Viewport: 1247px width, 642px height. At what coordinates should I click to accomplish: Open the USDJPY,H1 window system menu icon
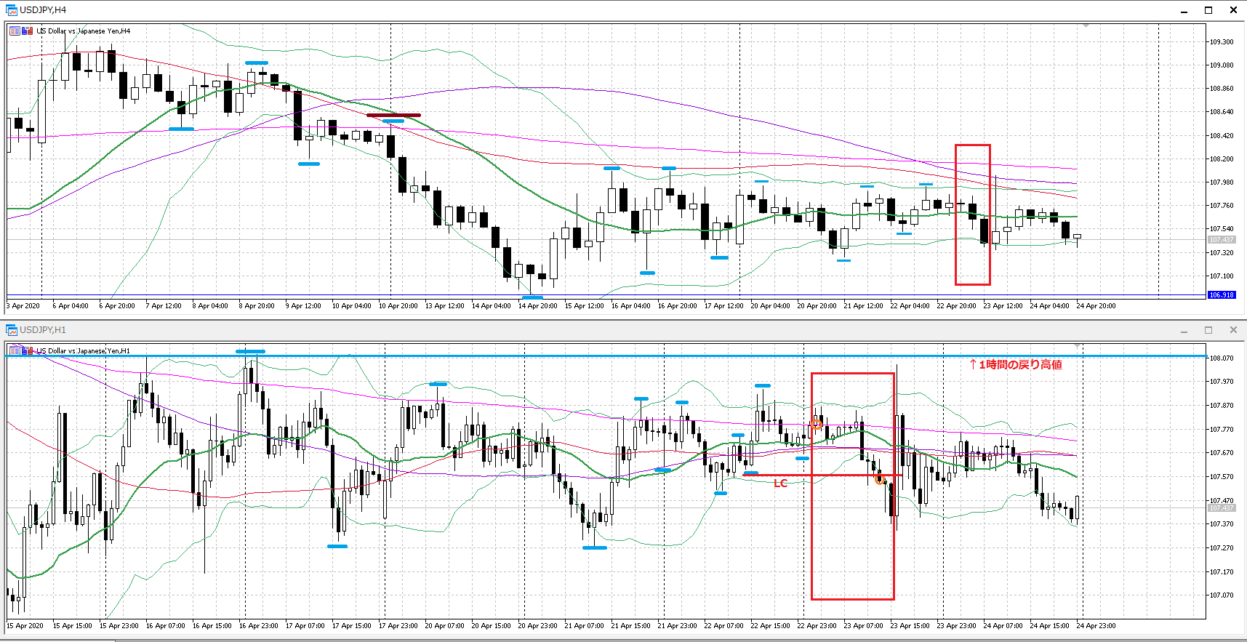click(x=12, y=330)
